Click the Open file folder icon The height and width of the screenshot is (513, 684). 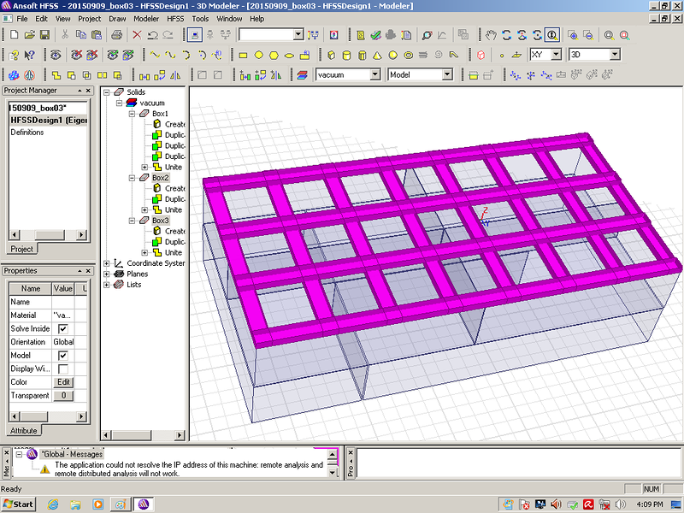pyautogui.click(x=28, y=35)
